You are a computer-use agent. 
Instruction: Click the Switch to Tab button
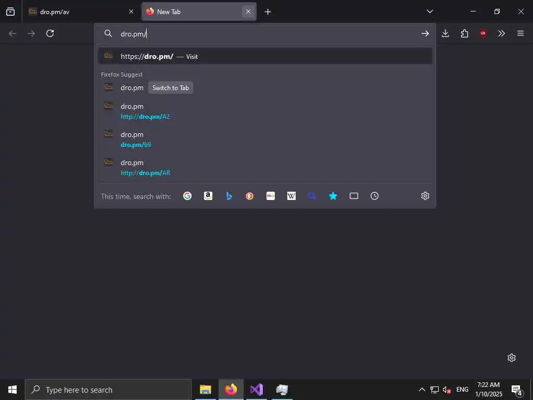(x=171, y=87)
